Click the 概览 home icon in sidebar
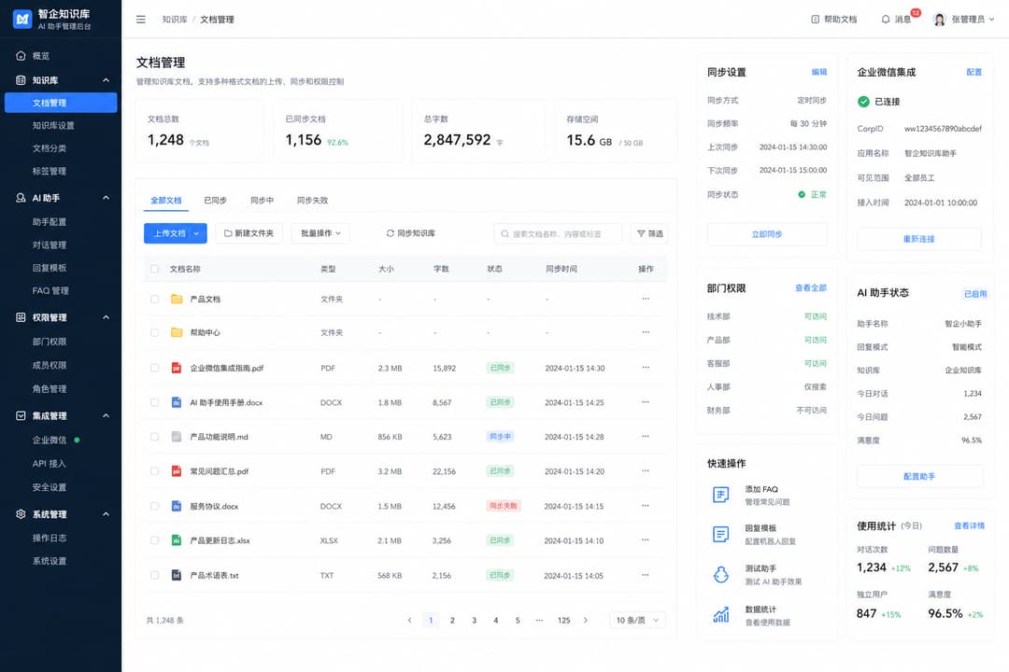The height and width of the screenshot is (672, 1009). click(x=21, y=56)
